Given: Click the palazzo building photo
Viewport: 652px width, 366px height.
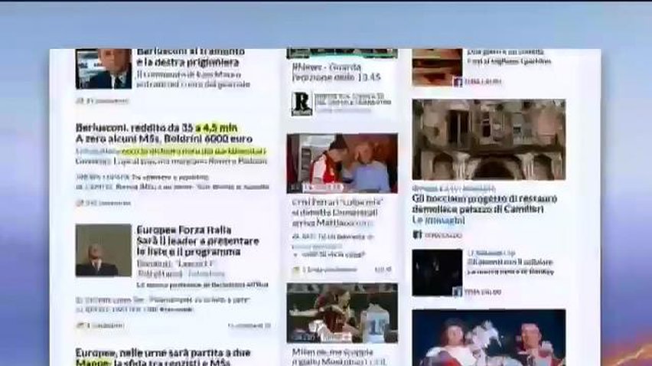Looking at the screenshot, I should (488, 139).
